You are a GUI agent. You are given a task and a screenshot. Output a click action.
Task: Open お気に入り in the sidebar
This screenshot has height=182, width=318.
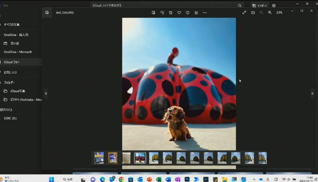point(10,73)
